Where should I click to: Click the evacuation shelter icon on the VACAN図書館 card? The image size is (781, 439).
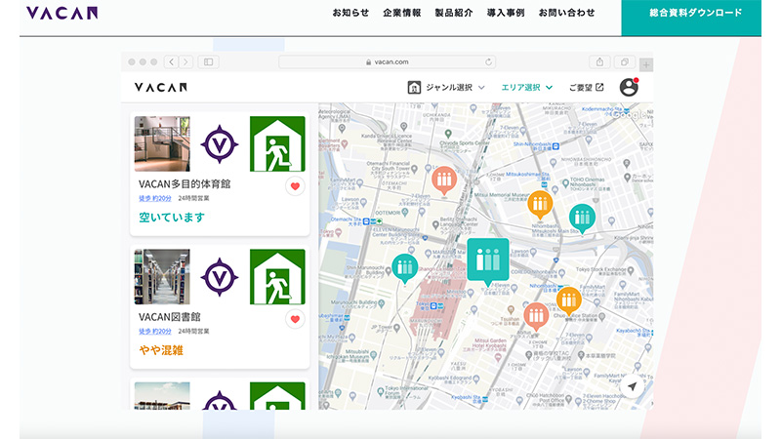point(277,277)
